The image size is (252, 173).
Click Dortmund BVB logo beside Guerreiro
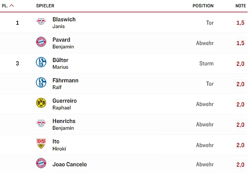(41, 103)
